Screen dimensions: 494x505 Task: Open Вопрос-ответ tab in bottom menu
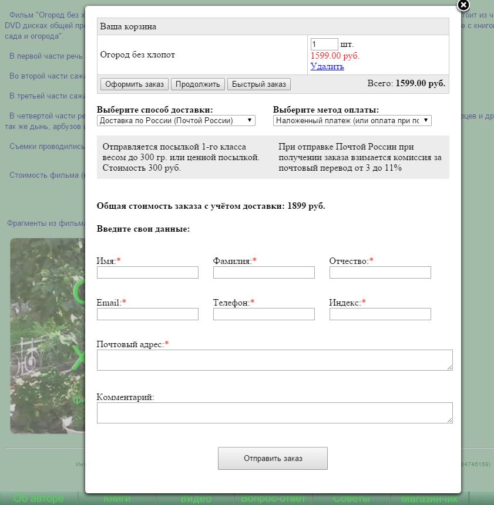tap(273, 498)
